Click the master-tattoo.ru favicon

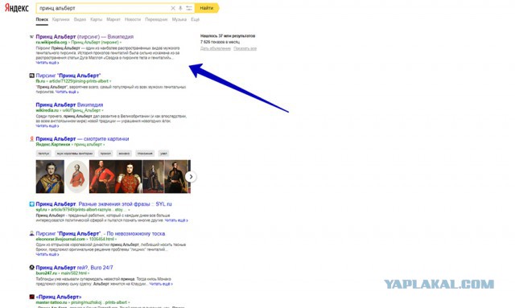(31, 297)
